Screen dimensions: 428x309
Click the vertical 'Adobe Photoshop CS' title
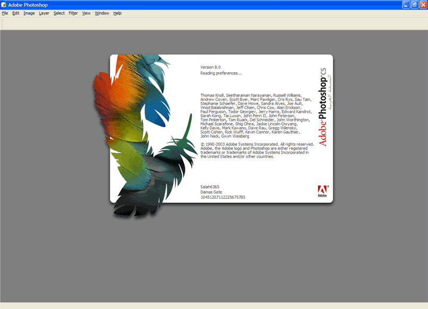pos(323,107)
